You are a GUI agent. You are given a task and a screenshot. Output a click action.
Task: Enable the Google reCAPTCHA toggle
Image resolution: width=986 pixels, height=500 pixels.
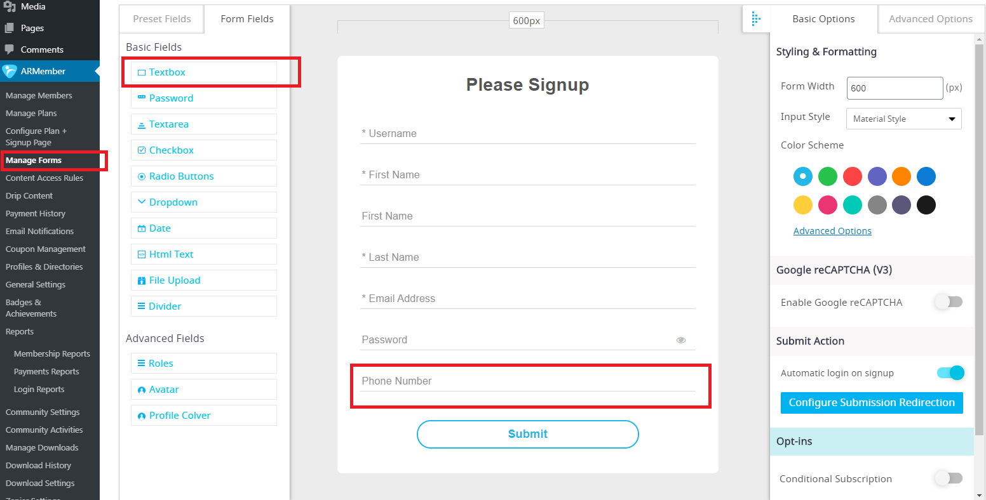click(x=949, y=302)
